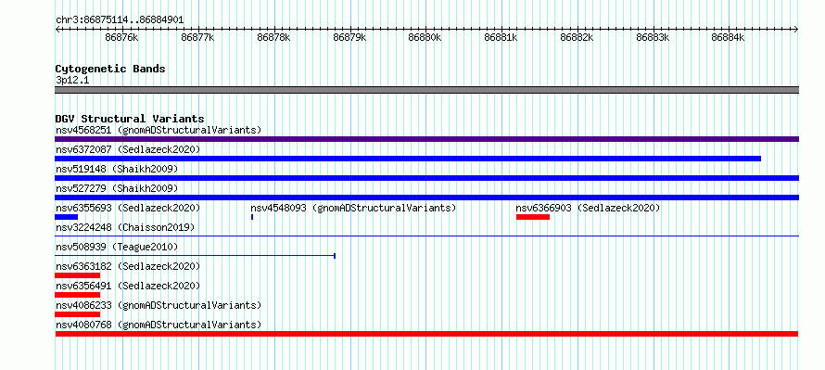Click the nsv4568251 gnomADStructuralVariants label
This screenshot has width=825, height=370.
(x=159, y=130)
